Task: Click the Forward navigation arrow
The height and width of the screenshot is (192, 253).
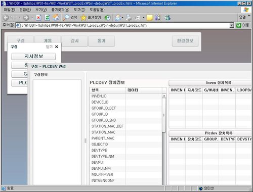Action: 26,18
